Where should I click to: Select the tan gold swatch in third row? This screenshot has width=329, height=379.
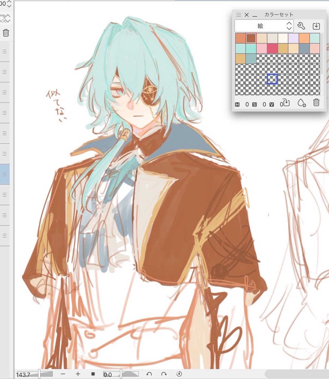pos(240,59)
